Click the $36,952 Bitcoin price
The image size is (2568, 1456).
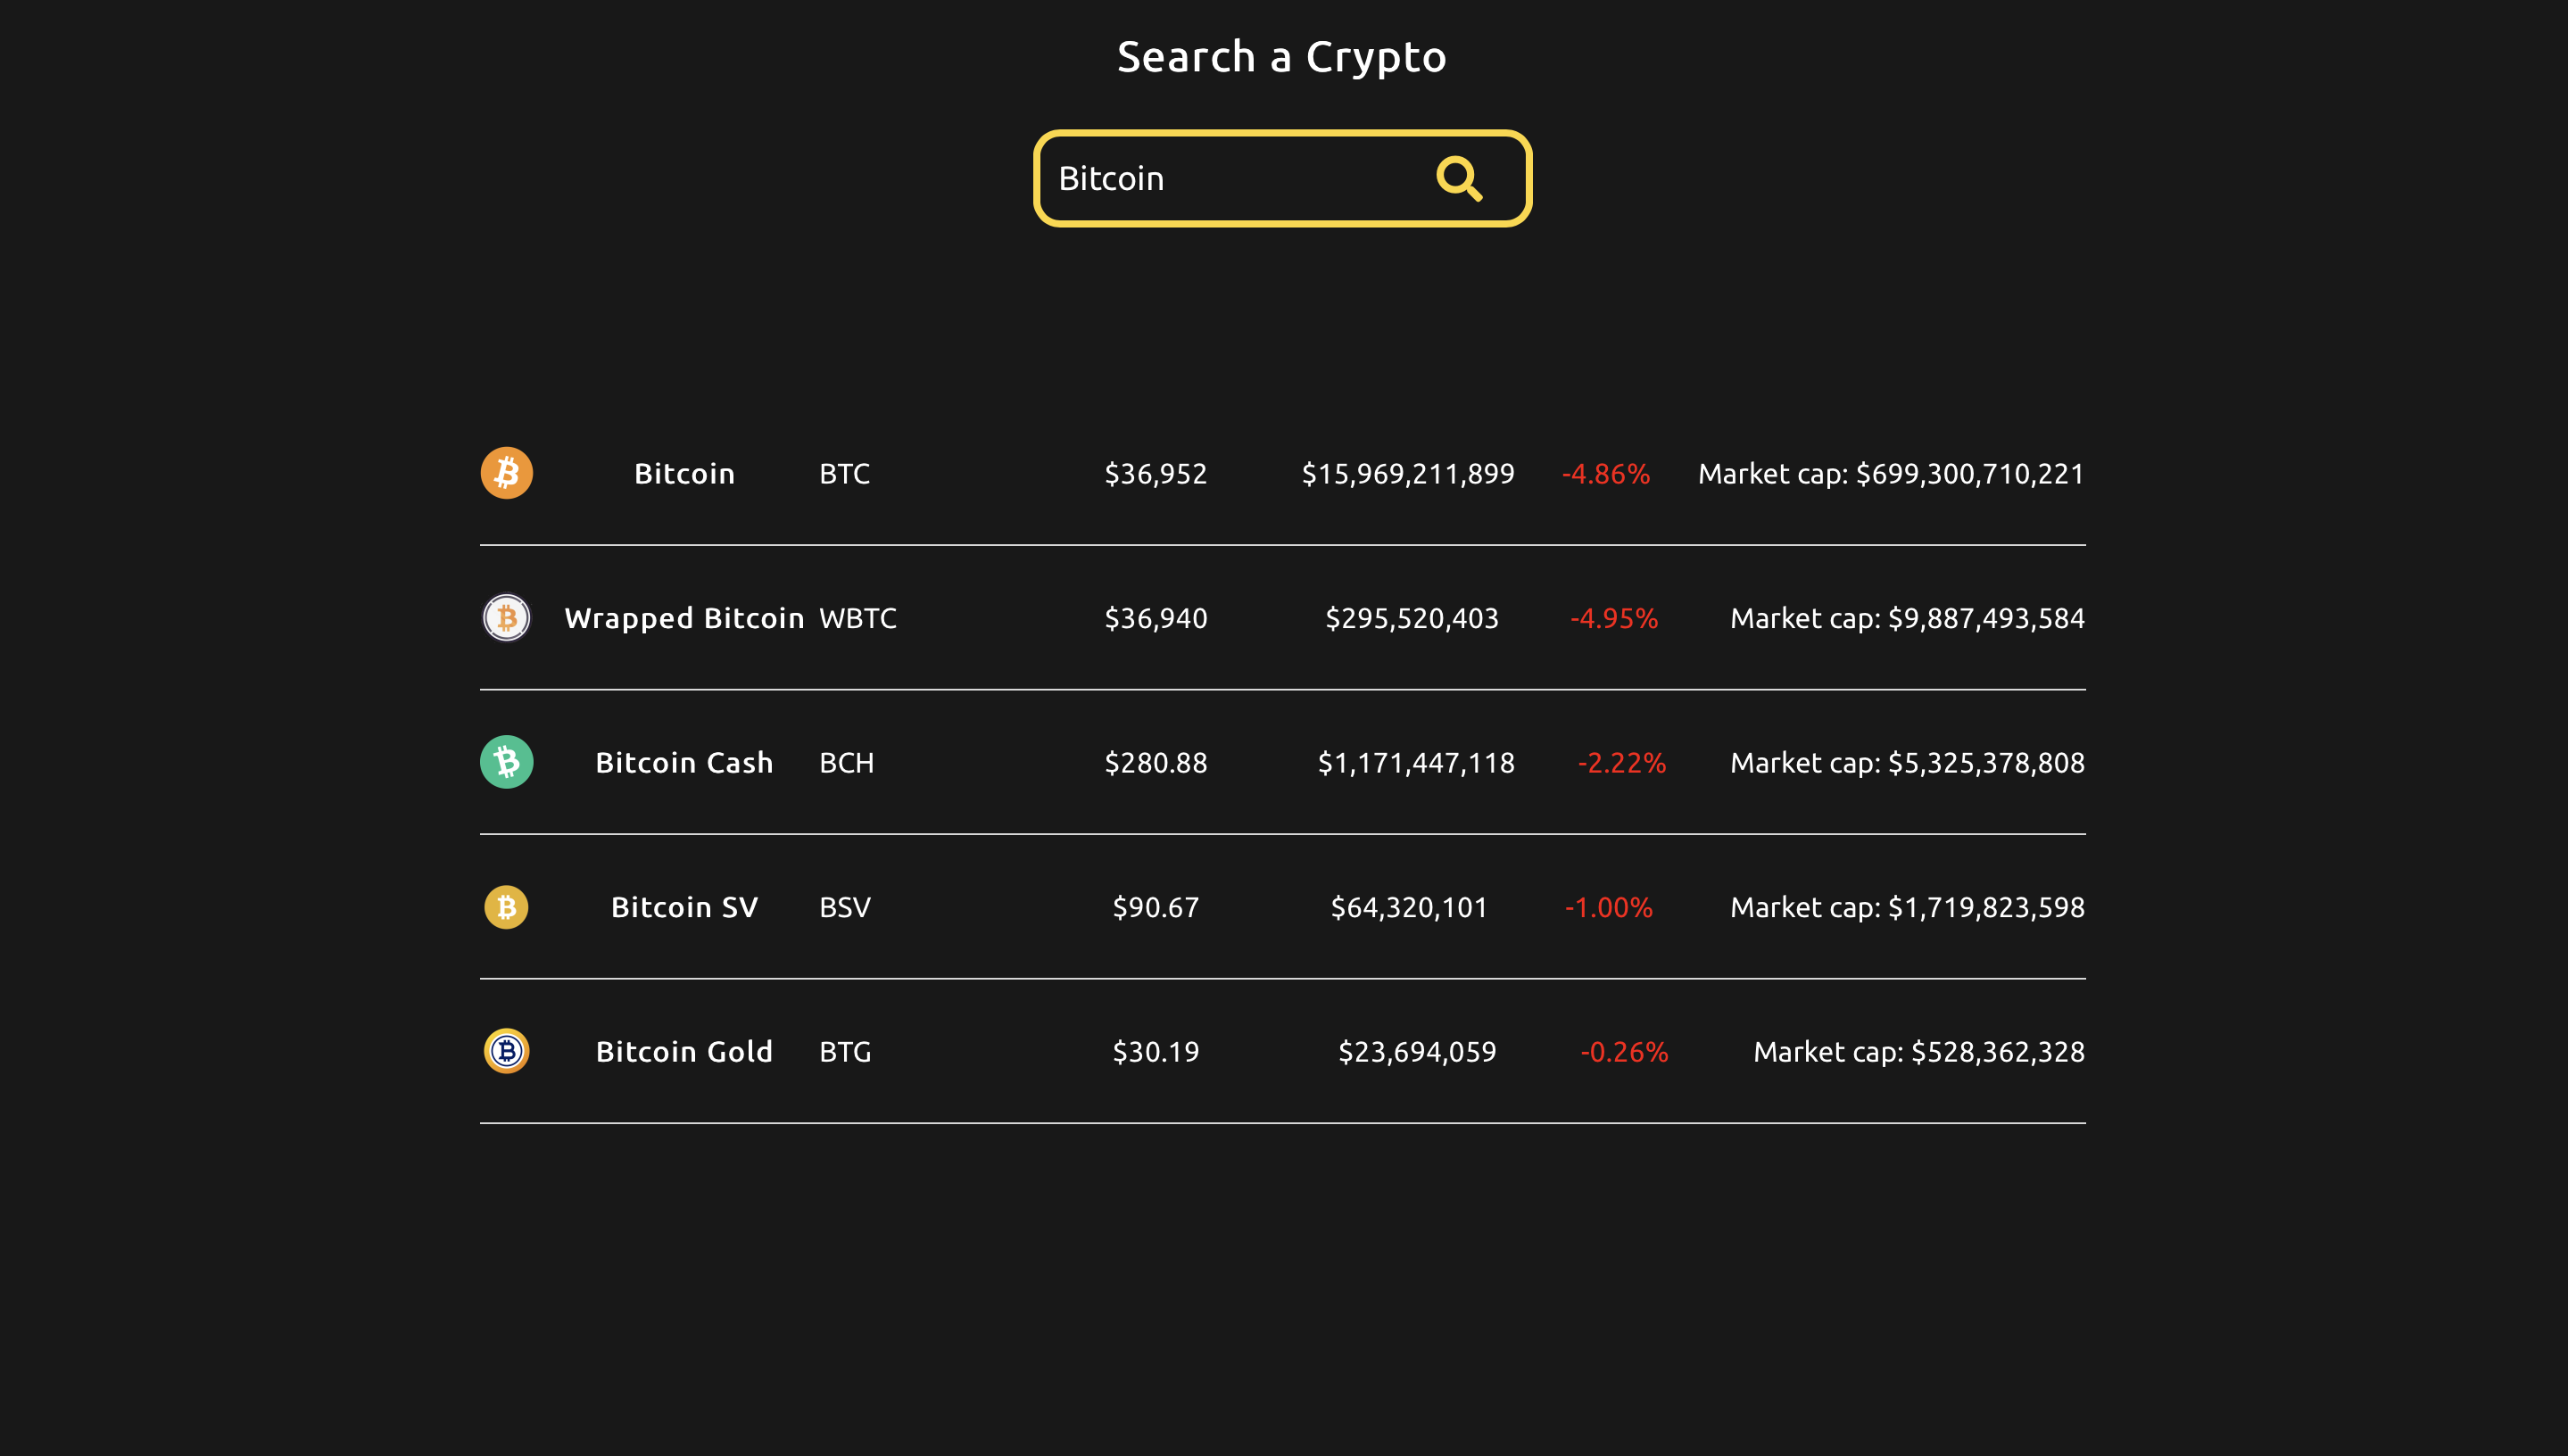[1156, 474]
